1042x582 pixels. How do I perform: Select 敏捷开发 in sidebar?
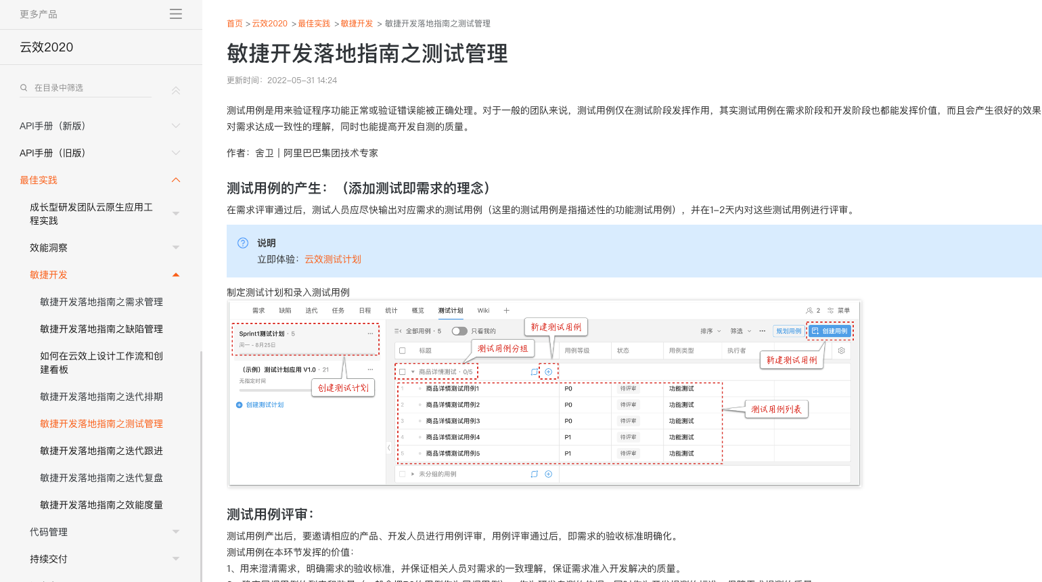[49, 275]
